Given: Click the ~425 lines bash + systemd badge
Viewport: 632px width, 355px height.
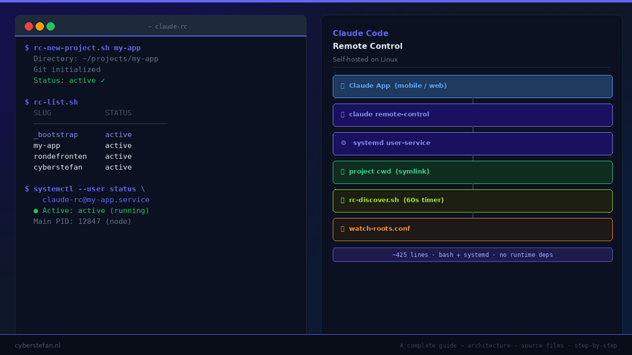Looking at the screenshot, I should pyautogui.click(x=472, y=254).
